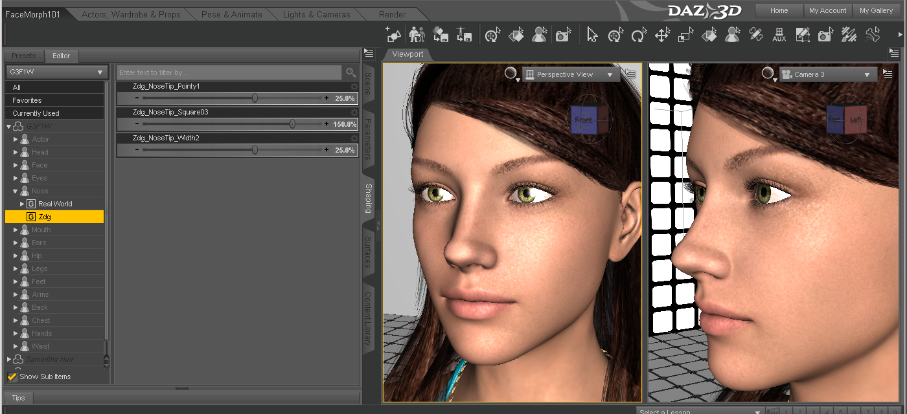
Task: Open the Camera 3 view dropdown
Action: coord(828,74)
